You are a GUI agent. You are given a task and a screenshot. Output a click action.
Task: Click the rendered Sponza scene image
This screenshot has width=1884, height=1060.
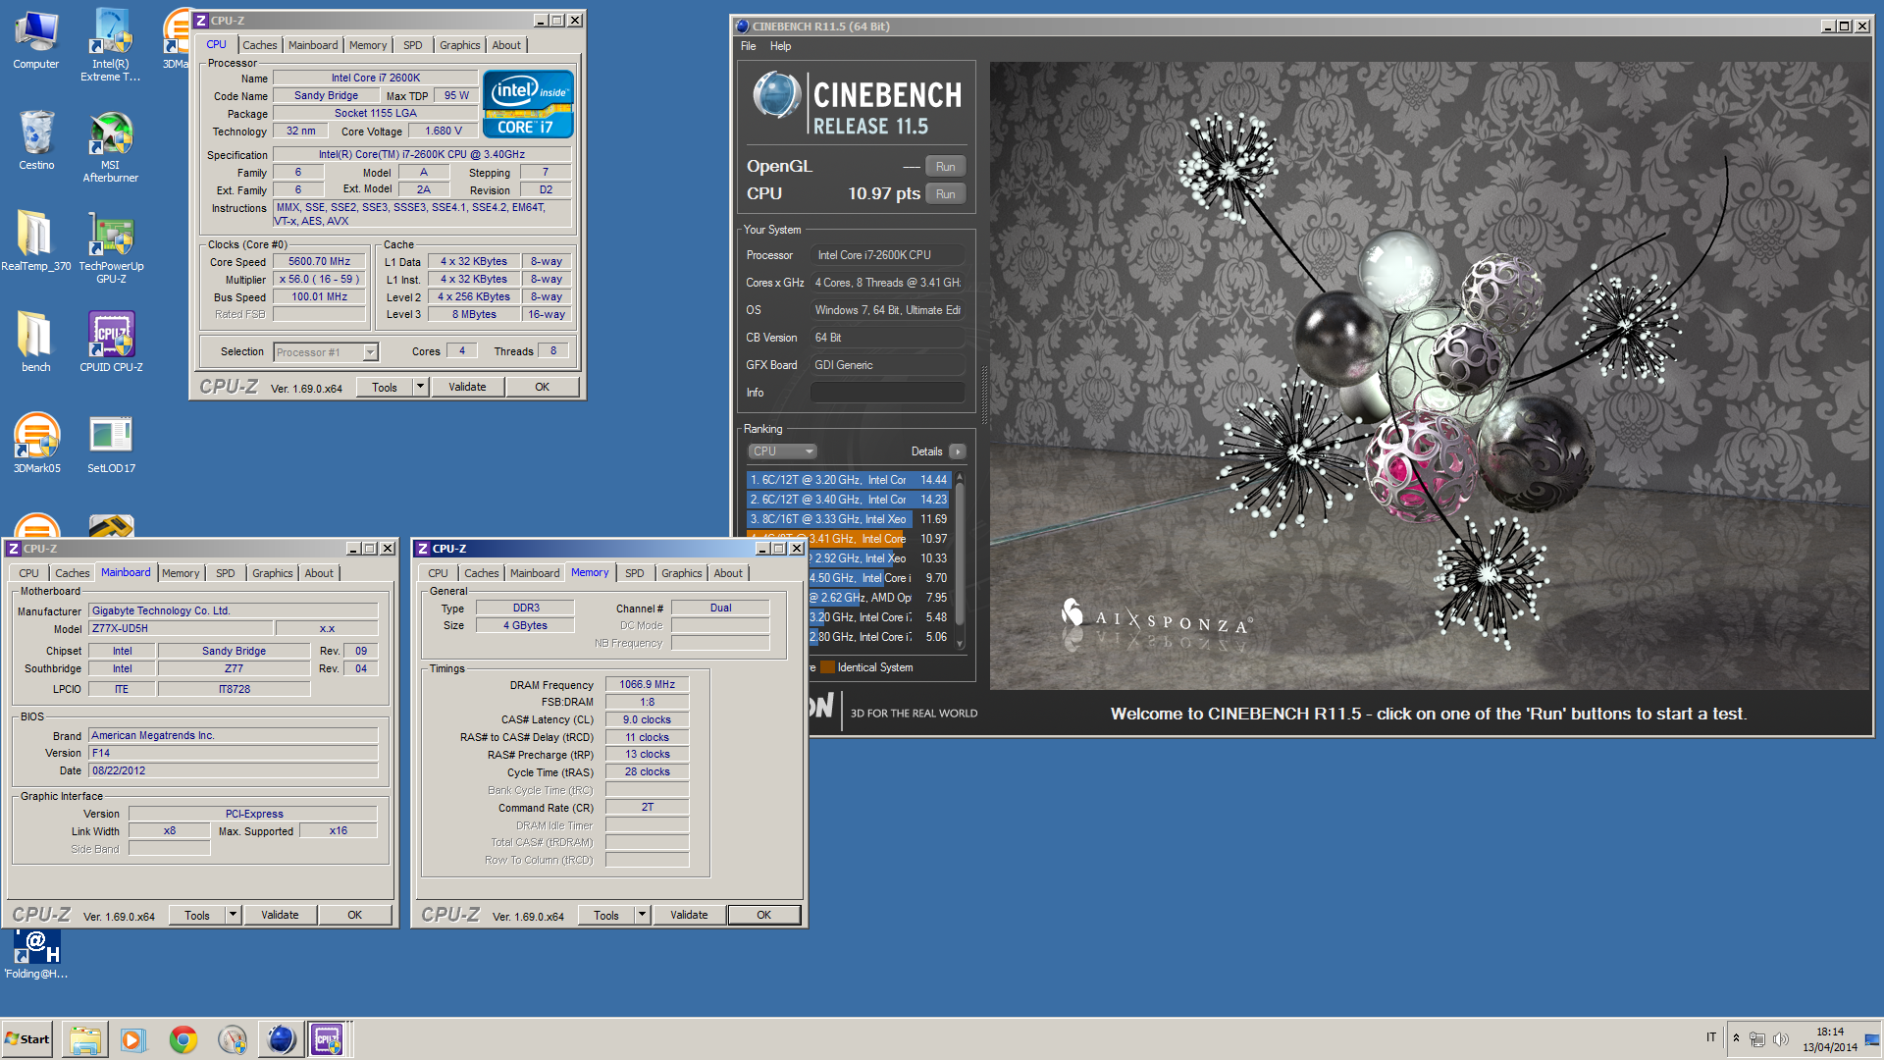coord(1430,376)
